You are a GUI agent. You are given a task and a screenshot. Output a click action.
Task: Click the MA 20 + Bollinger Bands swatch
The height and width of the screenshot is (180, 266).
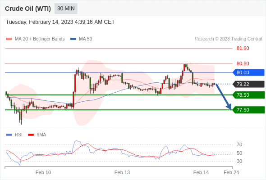[x=9, y=39]
